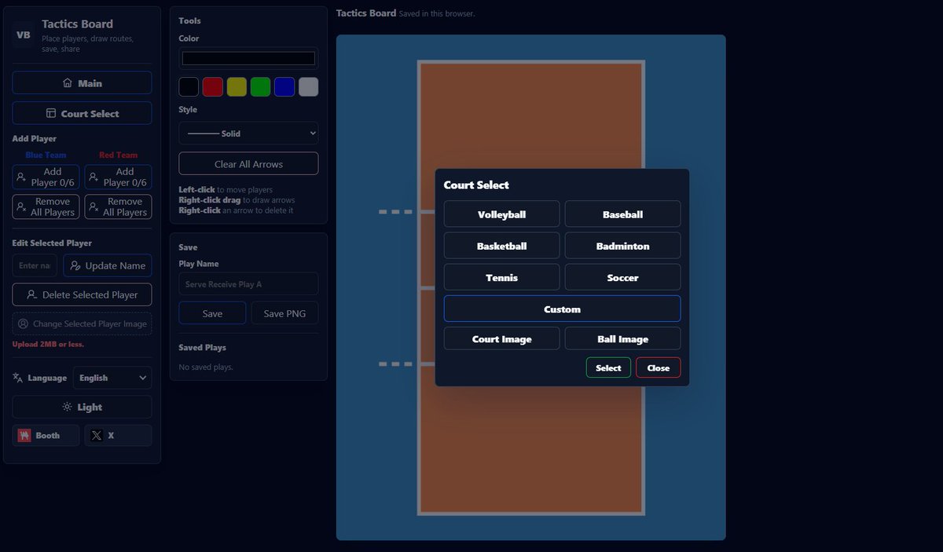Click the Blue Team label
The image size is (943, 552).
46,155
